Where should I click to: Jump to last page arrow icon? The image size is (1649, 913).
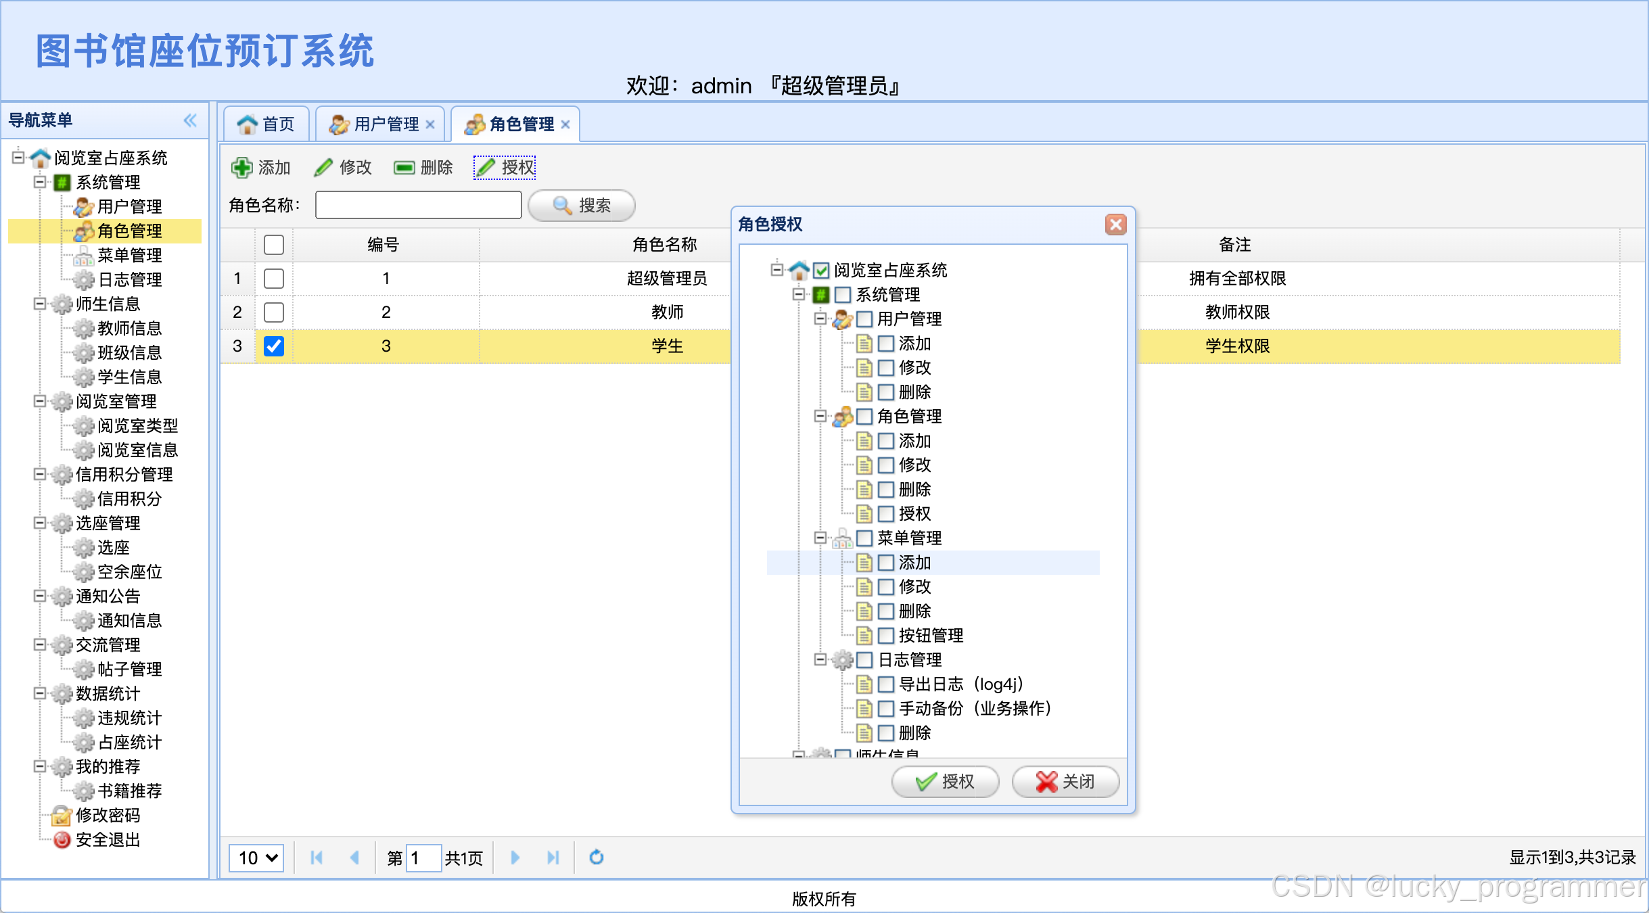[553, 858]
